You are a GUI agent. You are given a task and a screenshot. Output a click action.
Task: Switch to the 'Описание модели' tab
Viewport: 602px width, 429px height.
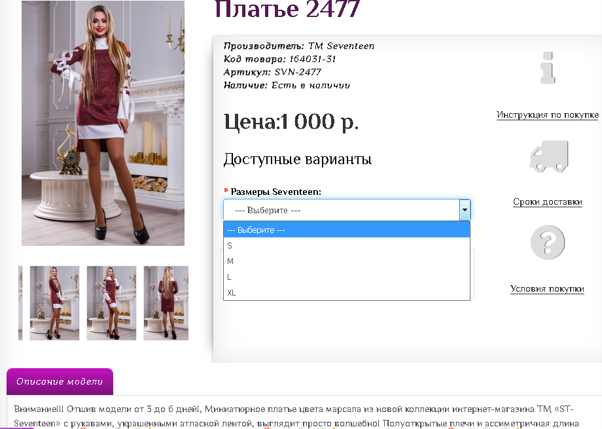click(60, 382)
